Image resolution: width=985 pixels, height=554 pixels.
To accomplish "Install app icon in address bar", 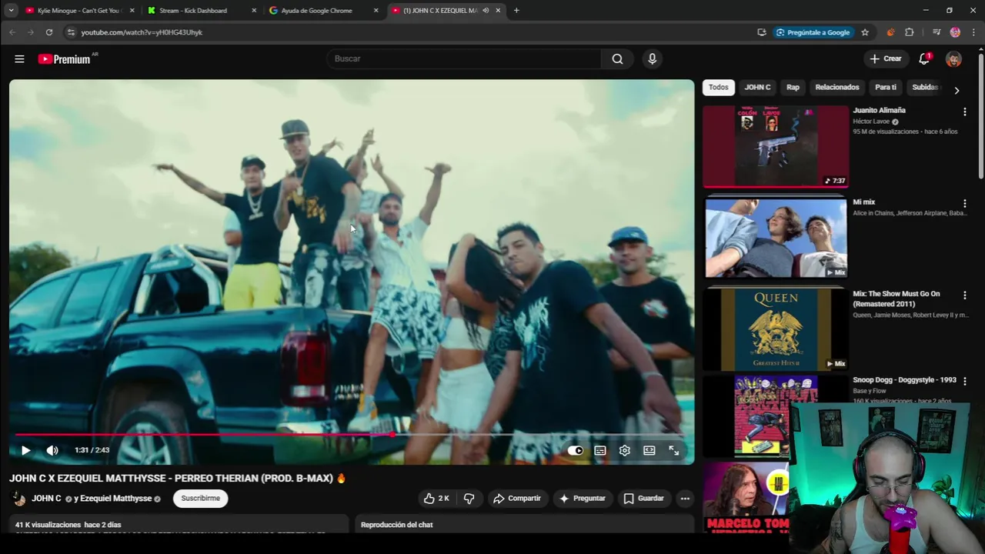I will click(x=762, y=32).
